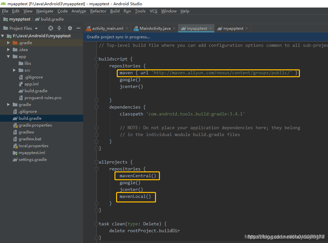Fold the buildscript block in gutter
The image size is (328, 243).
[97, 59]
